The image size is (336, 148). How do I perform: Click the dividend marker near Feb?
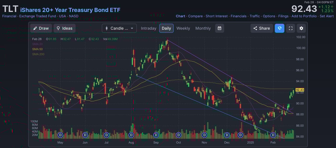273,135
